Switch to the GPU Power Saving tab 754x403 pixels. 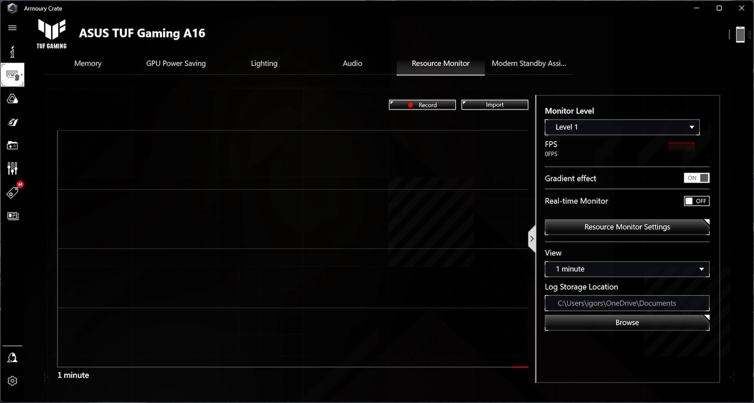coord(176,64)
